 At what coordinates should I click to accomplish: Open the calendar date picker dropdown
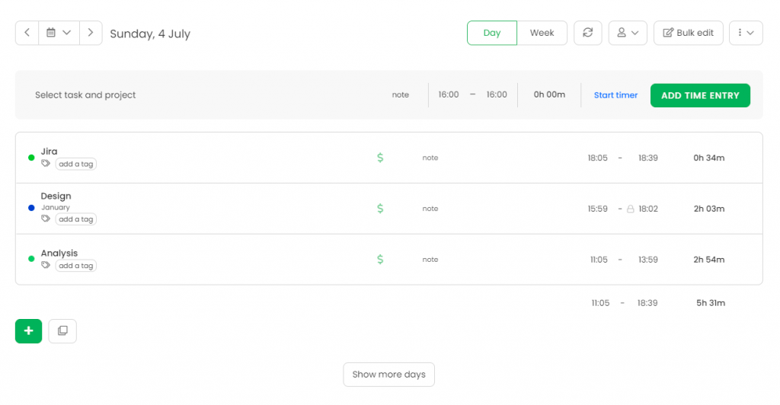58,33
